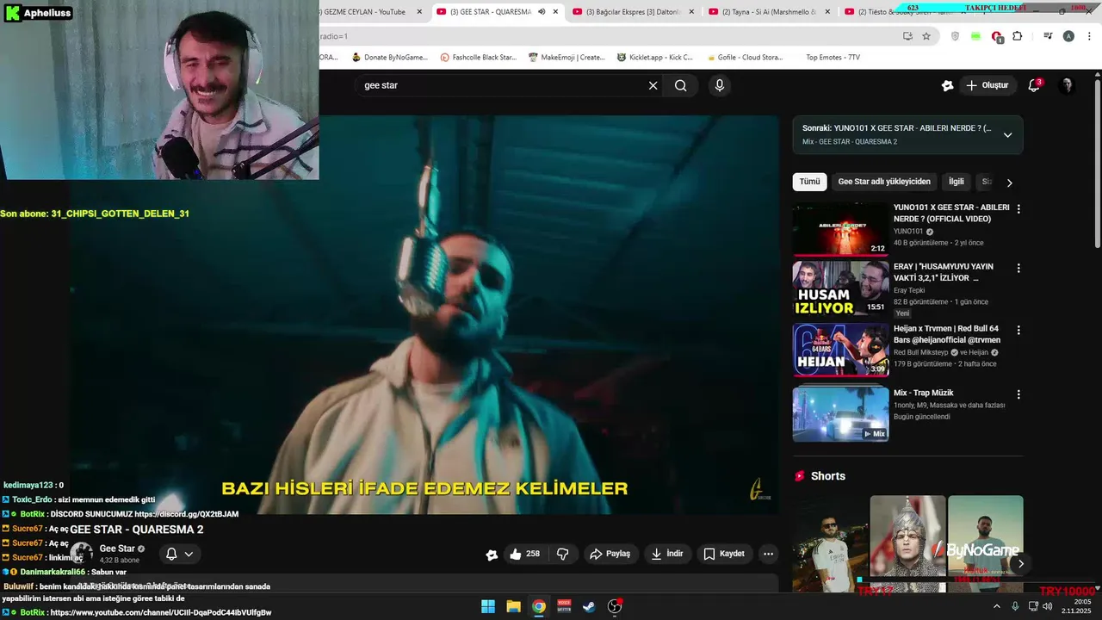The image size is (1102, 620).
Task: Open options menu for ERAY HUSAMUYUYU video
Action: pyautogui.click(x=1018, y=268)
